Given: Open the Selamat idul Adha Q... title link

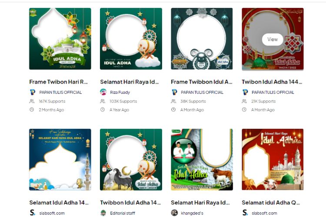Looking at the screenshot, I should 271,203.
